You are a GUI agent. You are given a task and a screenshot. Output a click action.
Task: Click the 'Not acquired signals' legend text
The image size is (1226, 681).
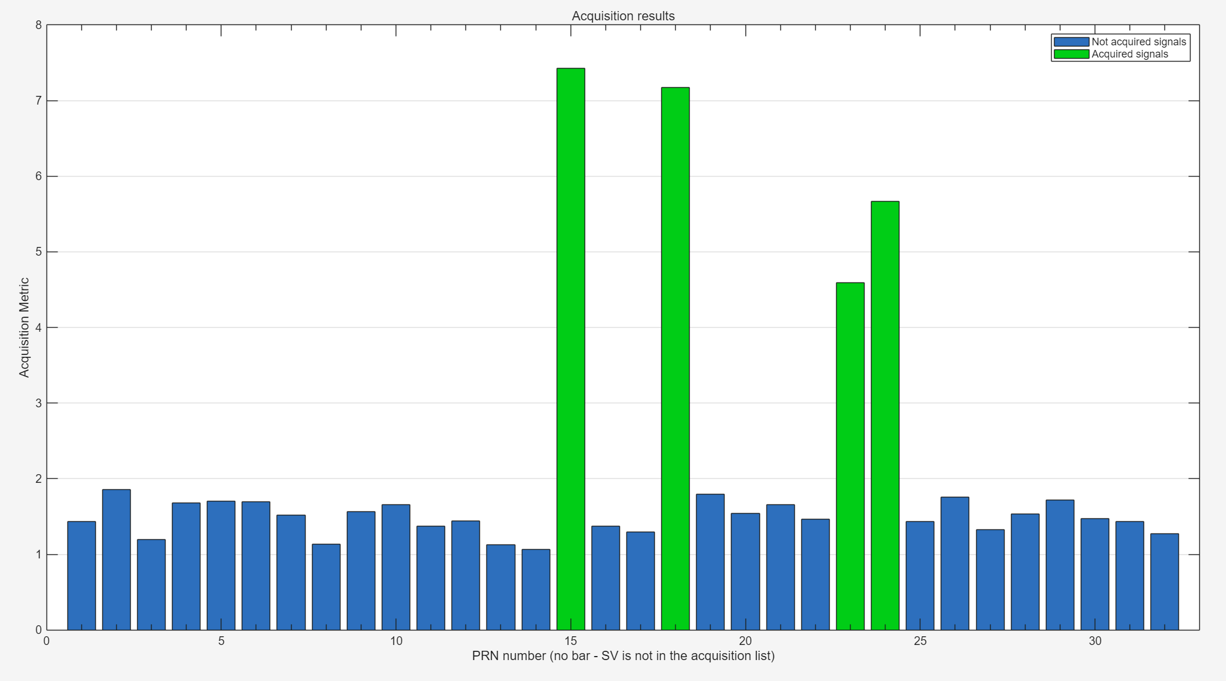1138,42
